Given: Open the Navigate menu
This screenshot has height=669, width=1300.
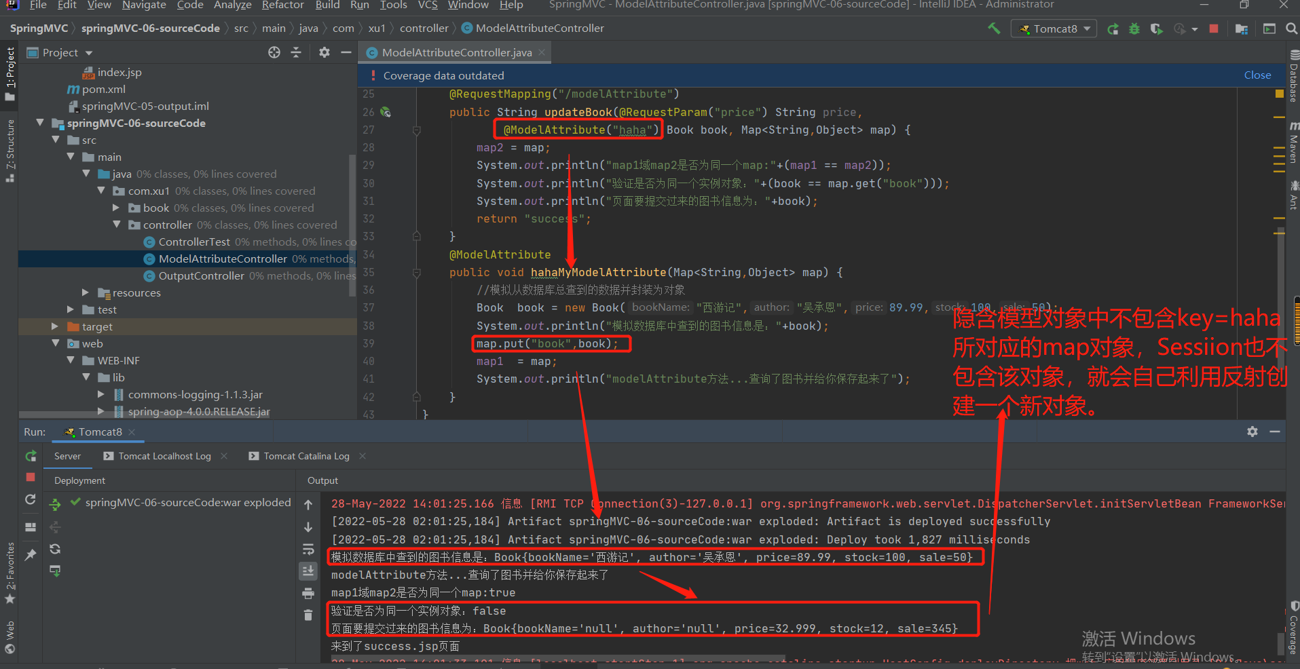Looking at the screenshot, I should coord(144,5).
